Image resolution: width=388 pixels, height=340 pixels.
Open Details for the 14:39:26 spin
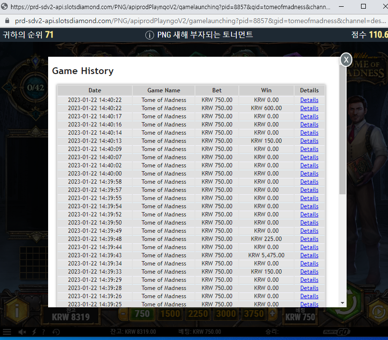(309, 296)
